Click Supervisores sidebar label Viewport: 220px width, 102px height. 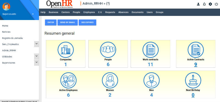pos(9,63)
